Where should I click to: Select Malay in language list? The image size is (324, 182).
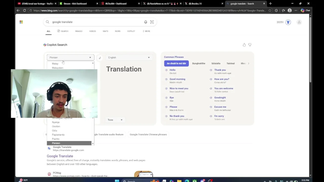pos(69,64)
